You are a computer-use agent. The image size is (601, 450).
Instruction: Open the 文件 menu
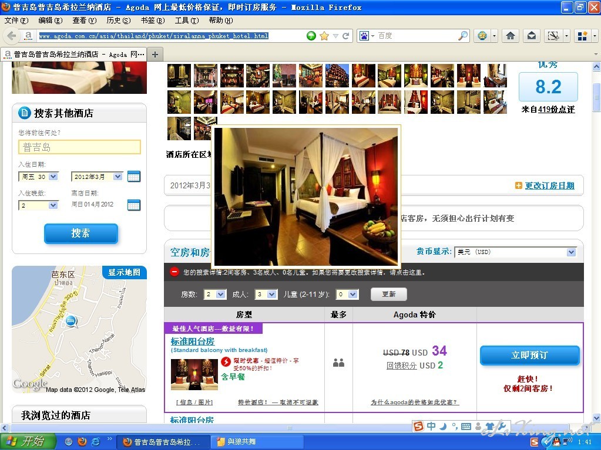click(x=16, y=21)
